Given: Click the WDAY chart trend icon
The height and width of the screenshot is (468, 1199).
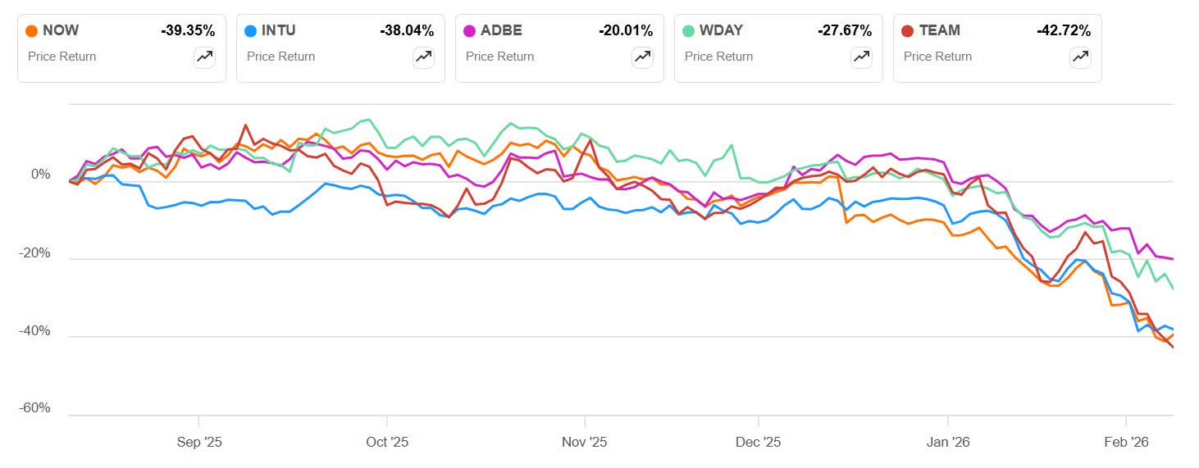Looking at the screenshot, I should point(861,57).
